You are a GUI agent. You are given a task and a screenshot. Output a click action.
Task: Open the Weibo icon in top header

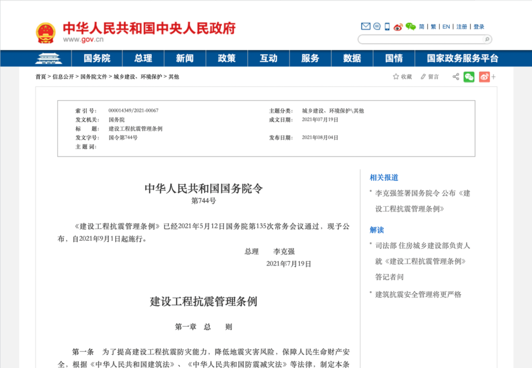(398, 27)
